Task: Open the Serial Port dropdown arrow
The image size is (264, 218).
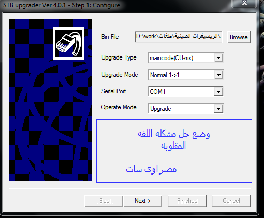Action: tap(218, 91)
